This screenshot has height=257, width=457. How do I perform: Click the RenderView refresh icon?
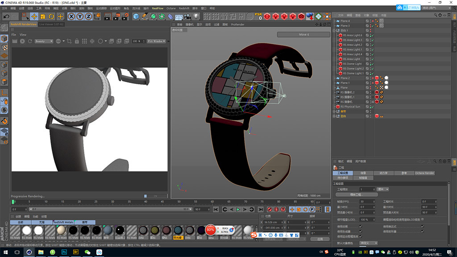tap(30, 41)
